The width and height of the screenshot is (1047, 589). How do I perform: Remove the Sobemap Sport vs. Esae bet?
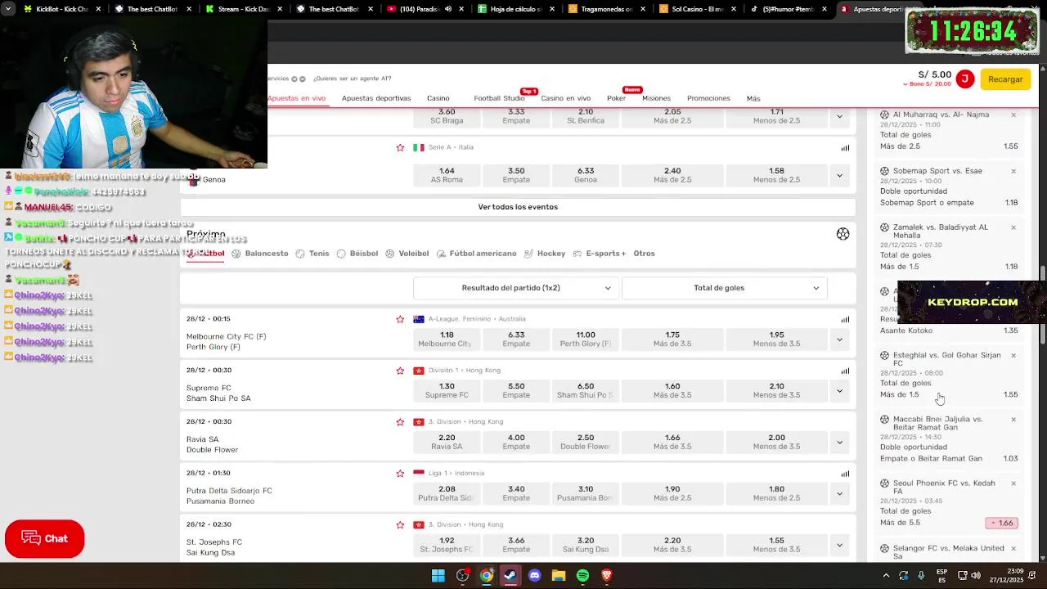coord(1013,171)
